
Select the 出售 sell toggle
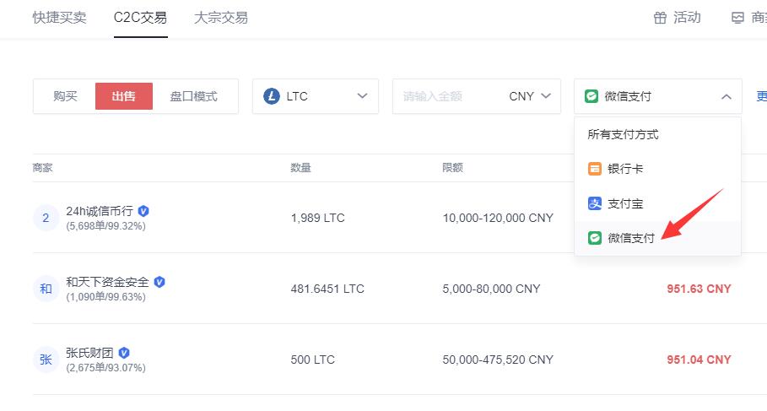click(x=123, y=96)
